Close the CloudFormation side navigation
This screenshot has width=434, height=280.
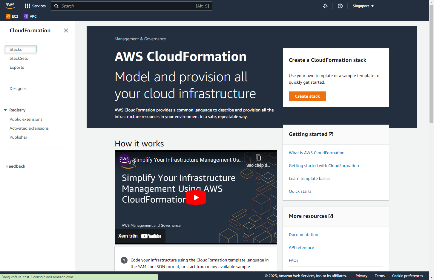[66, 30]
